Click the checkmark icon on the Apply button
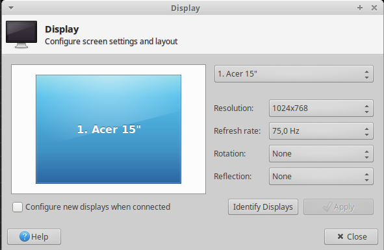 point(327,206)
